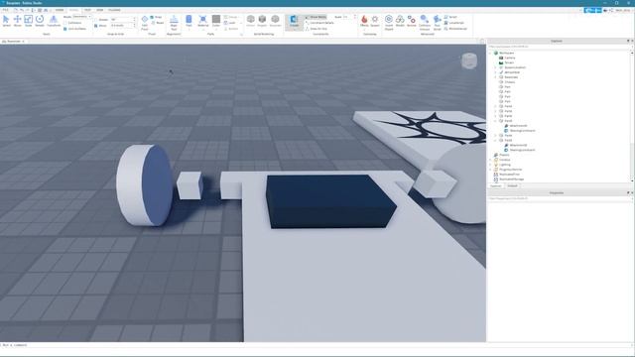Click the Group button
The width and height of the screenshot is (635, 357).
(x=231, y=17)
